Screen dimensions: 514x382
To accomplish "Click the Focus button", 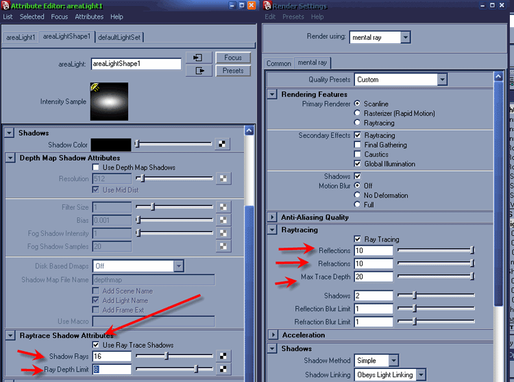I will pyautogui.click(x=233, y=58).
